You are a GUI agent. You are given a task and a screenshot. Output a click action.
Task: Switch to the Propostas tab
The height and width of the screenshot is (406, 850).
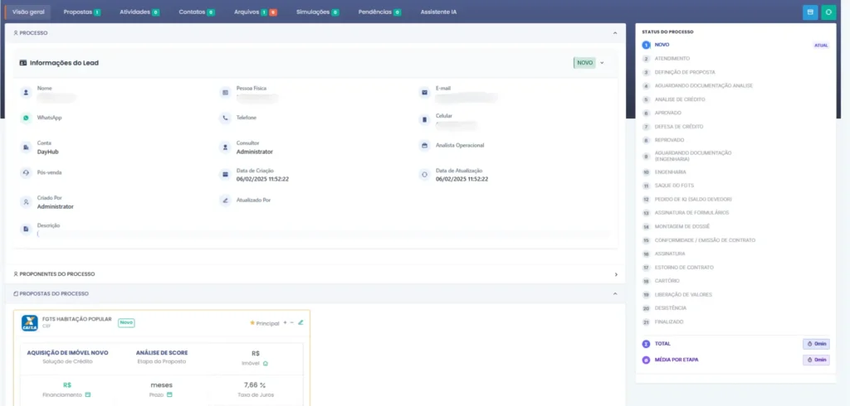[81, 12]
